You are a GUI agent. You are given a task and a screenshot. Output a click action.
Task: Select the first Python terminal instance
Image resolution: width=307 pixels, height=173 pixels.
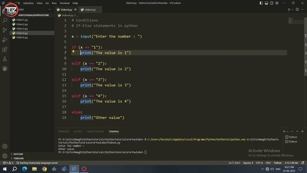291,137
